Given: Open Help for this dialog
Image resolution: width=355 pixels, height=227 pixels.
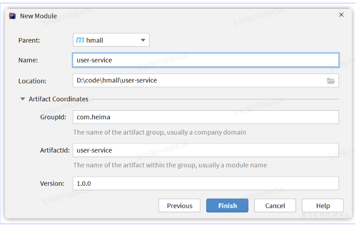Looking at the screenshot, I should [323, 205].
